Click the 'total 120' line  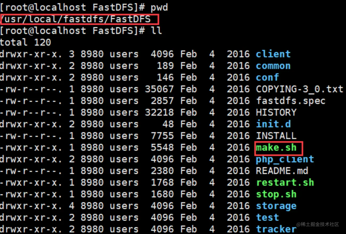pyautogui.click(x=25, y=42)
